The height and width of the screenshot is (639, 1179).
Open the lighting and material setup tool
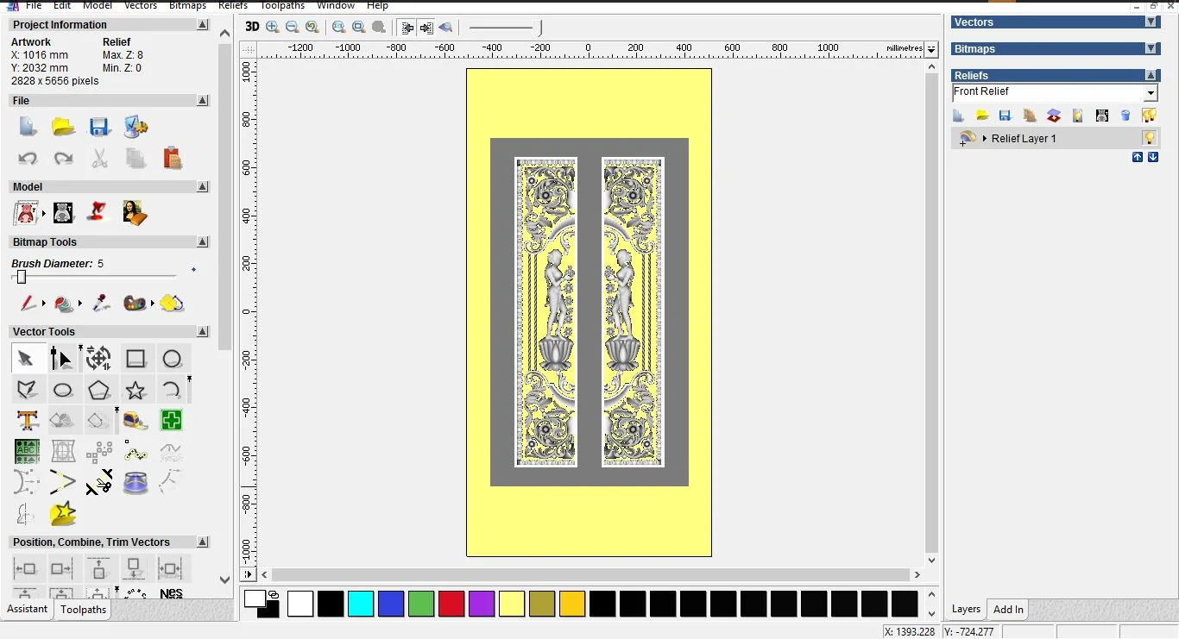coord(1077,116)
